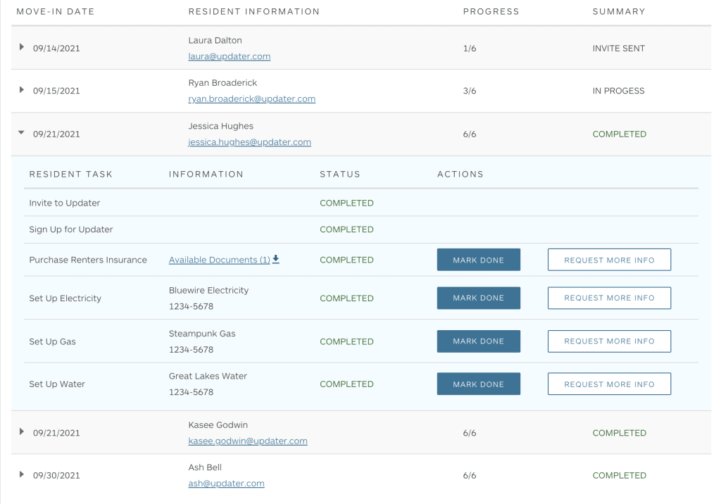Mark Purchase Renters Insurance as done
721x504 pixels.
478,260
